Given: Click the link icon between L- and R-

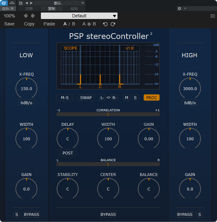Looking at the screenshot, I should [x=108, y=97].
